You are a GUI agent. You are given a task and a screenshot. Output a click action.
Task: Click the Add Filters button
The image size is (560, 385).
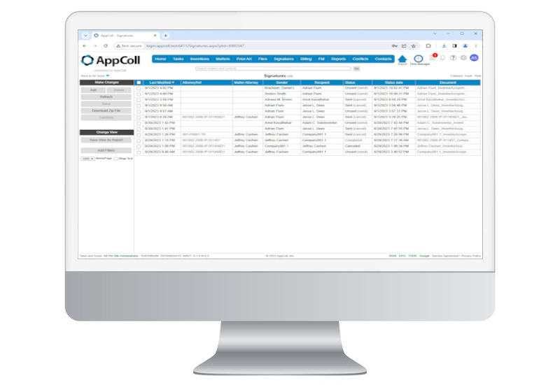coord(106,150)
